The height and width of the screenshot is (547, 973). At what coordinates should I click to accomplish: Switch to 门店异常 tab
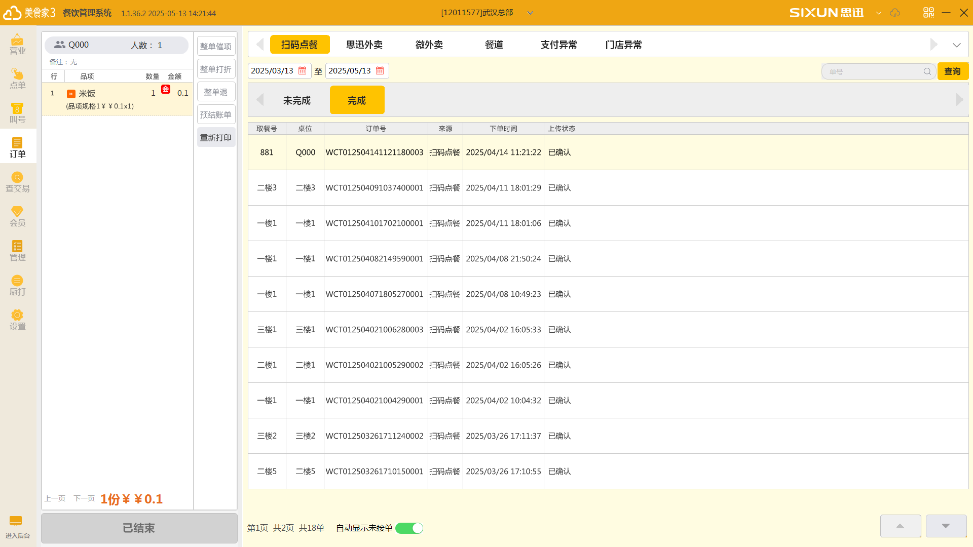624,45
